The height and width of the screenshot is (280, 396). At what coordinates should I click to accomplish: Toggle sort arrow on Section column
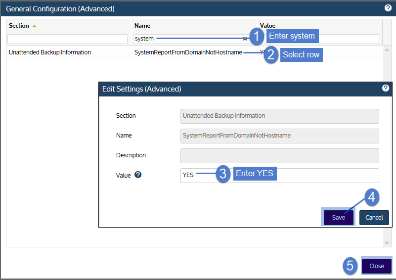pyautogui.click(x=34, y=26)
